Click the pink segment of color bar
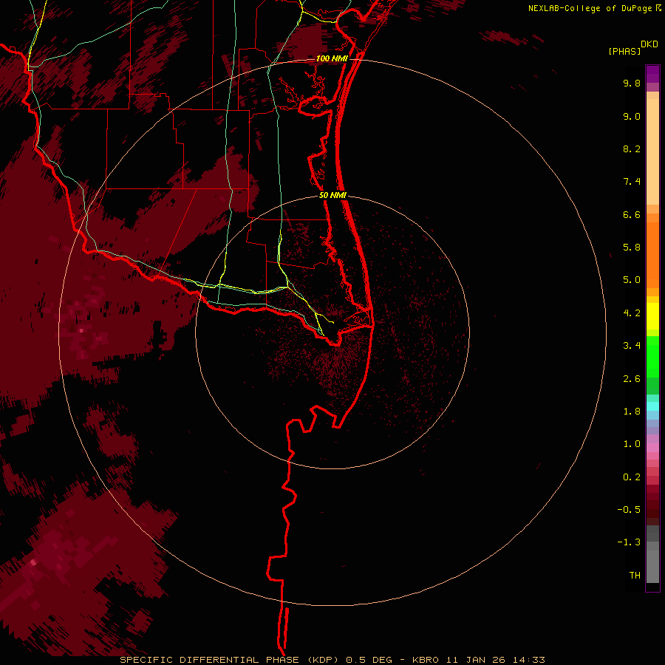665x665 pixels. click(652, 448)
